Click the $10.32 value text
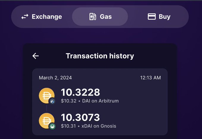 point(68,101)
